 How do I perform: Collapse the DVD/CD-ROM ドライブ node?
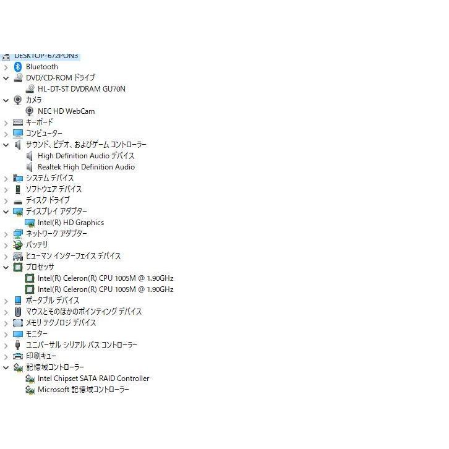6,78
